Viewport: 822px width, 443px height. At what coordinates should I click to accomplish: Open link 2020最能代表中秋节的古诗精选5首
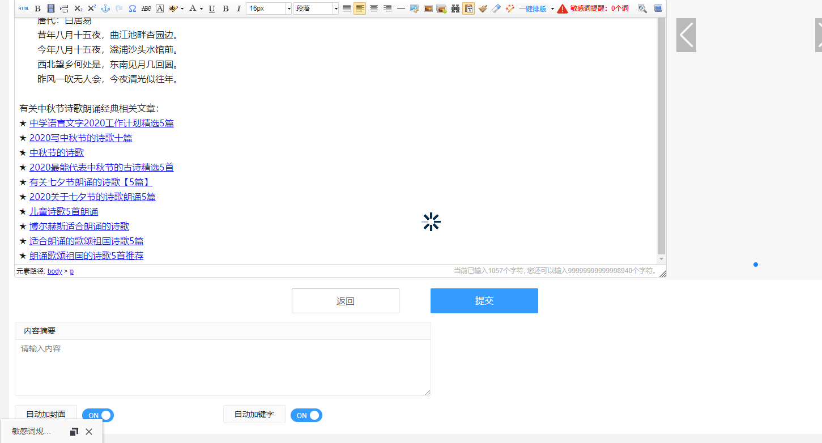point(101,167)
